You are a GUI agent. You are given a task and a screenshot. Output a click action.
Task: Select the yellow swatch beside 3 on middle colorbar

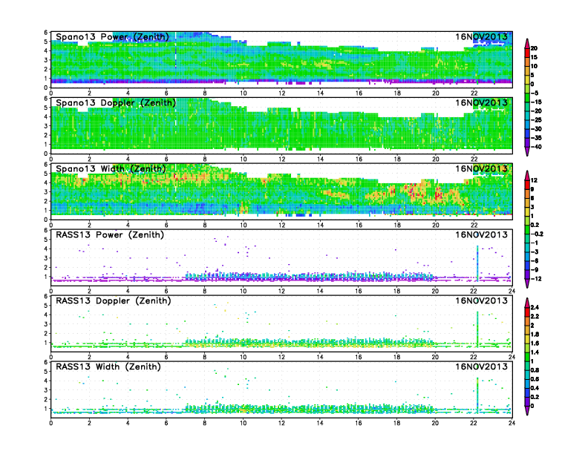point(527,211)
